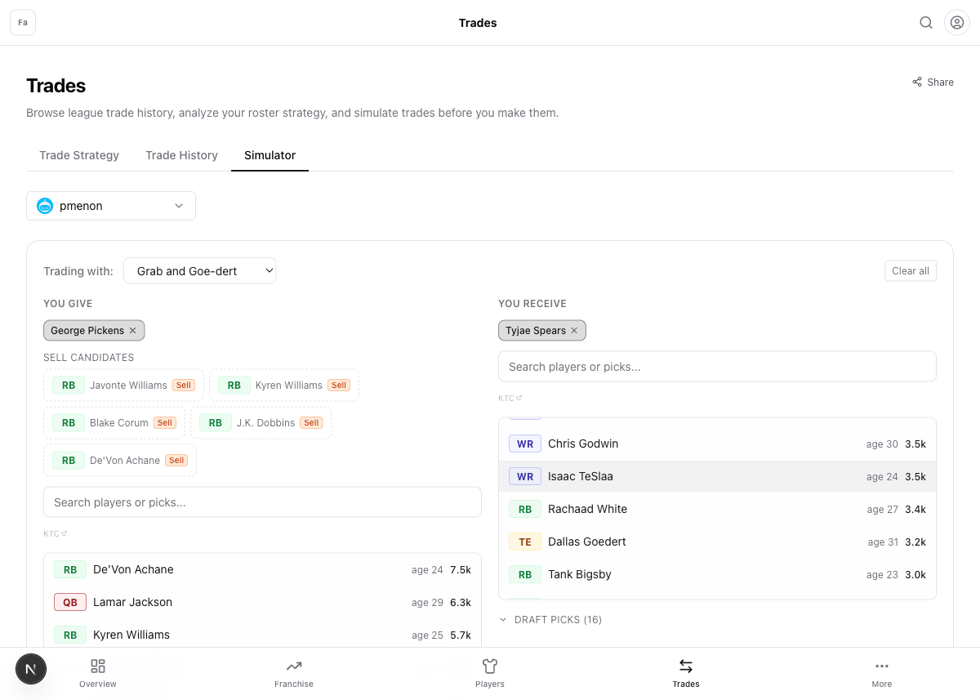This screenshot has width=980, height=700.
Task: Remove Tyjae Spears from You Receive
Action: 574,331
